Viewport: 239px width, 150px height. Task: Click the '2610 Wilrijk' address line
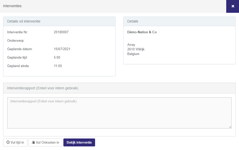pyautogui.click(x=136, y=49)
